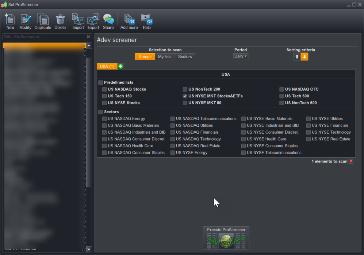Check US NonTech 200
Image resolution: width=364 pixels, height=255 pixels.
(x=185, y=89)
